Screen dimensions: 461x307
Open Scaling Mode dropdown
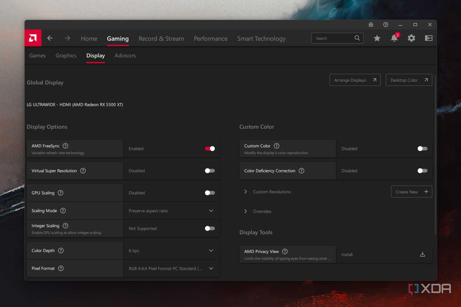(x=172, y=211)
